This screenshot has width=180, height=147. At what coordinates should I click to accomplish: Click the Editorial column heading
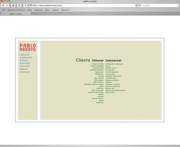pyautogui.click(x=98, y=61)
